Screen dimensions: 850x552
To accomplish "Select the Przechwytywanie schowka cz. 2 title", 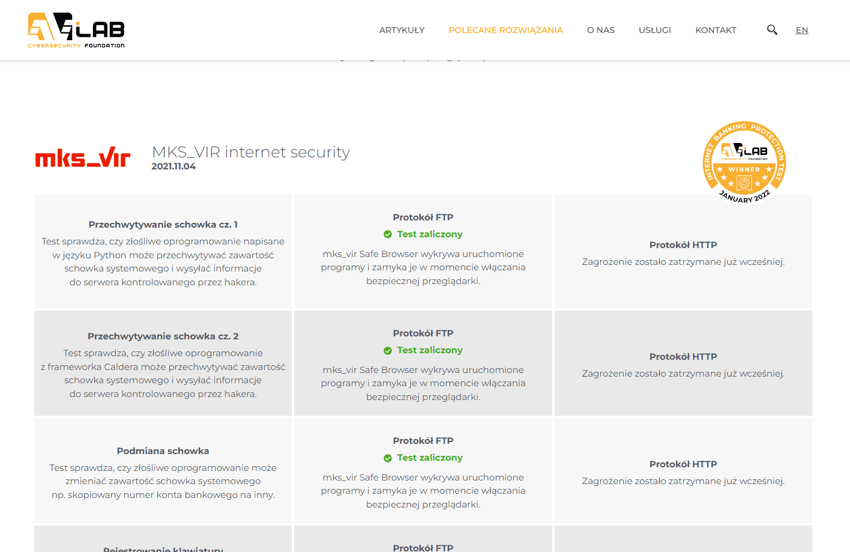I will 163,336.
